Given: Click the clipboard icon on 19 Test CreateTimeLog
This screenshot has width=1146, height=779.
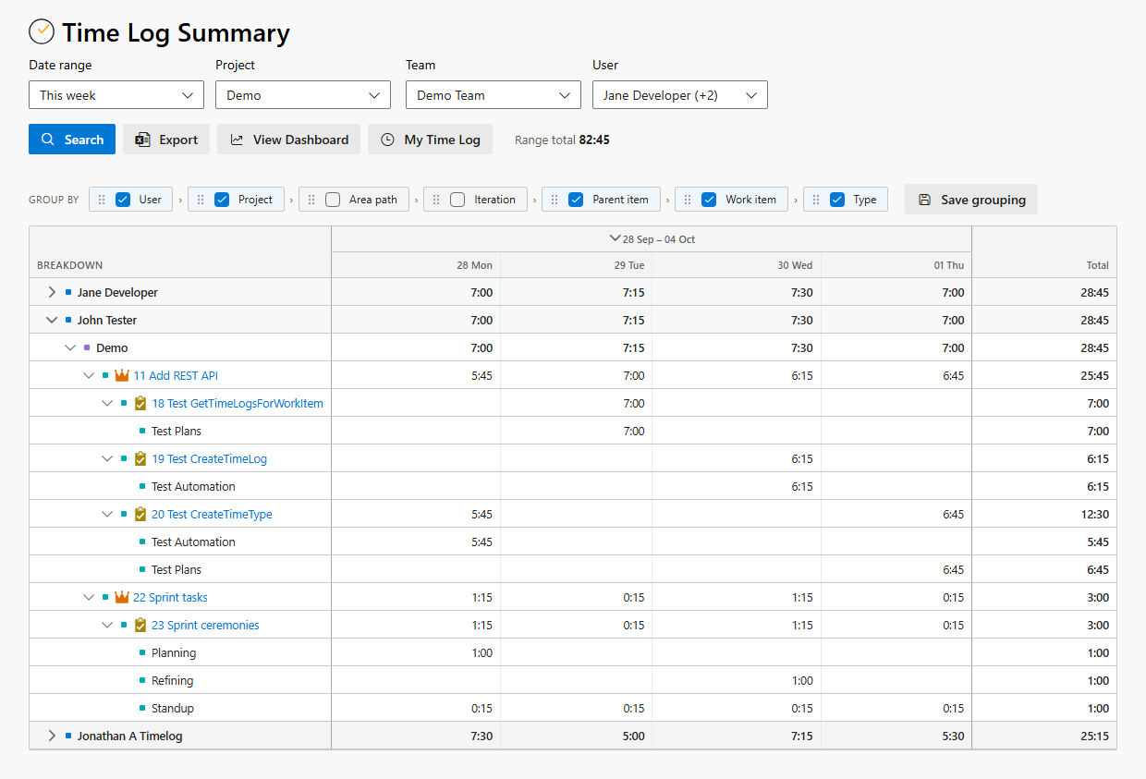Looking at the screenshot, I should pyautogui.click(x=140, y=458).
